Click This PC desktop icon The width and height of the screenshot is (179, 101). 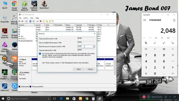(5, 5)
